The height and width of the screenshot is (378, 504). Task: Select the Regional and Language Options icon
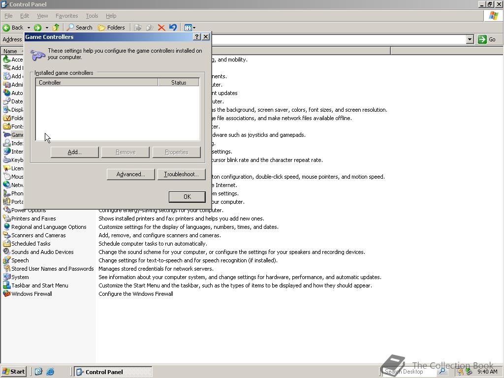pos(6,226)
